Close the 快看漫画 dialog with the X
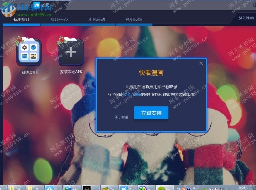Viewport: 256px width, 190px height. click(201, 63)
